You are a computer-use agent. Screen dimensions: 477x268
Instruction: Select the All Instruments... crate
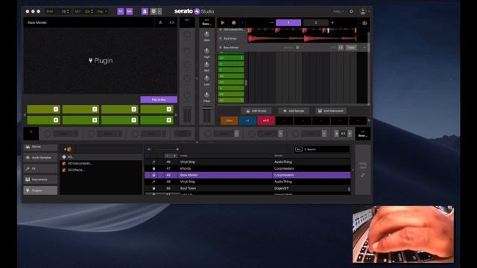101,164
